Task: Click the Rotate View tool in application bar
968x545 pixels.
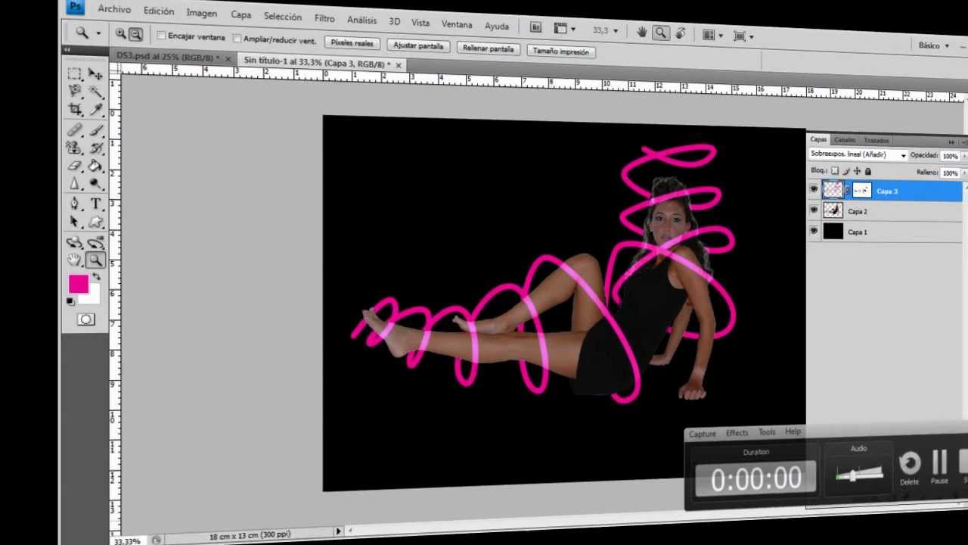Action: point(680,33)
